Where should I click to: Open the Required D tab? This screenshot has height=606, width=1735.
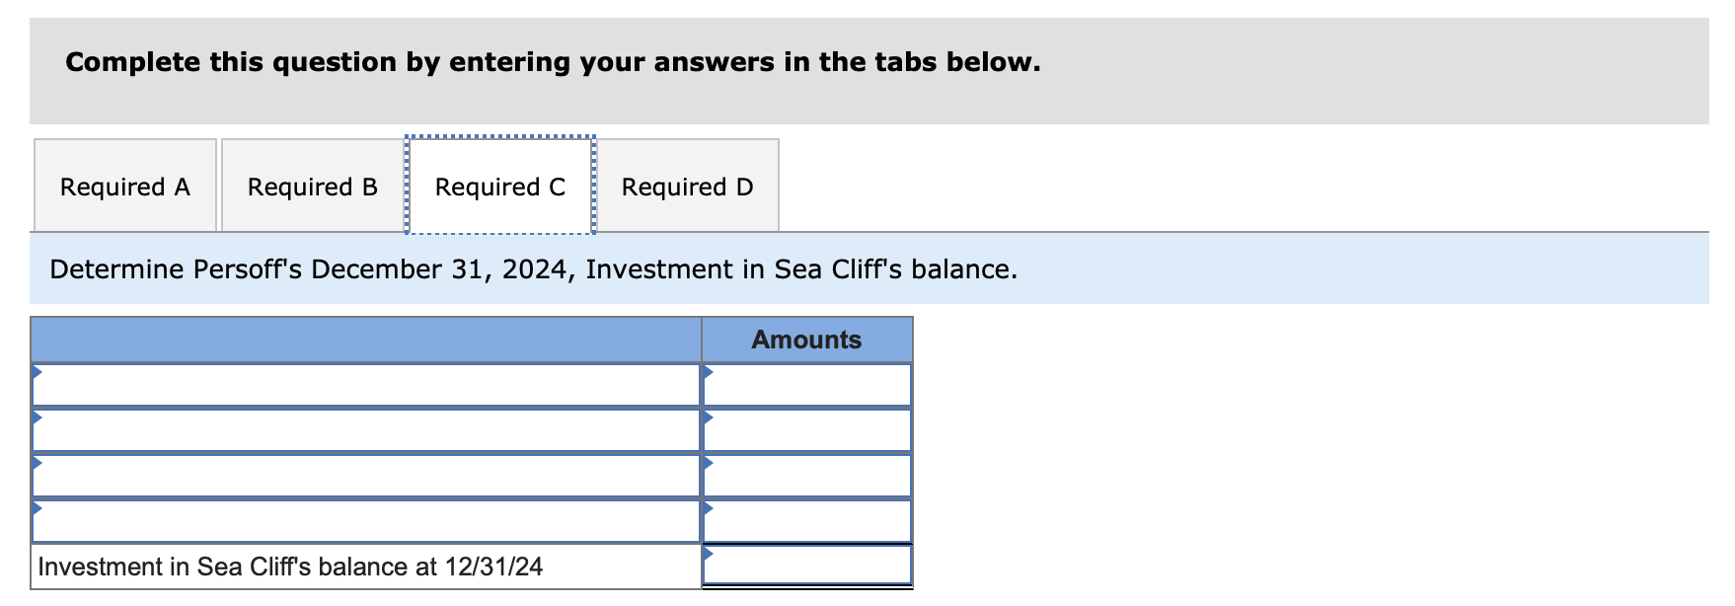click(x=688, y=186)
